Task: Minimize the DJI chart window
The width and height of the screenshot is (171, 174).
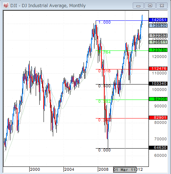Action: pyautogui.click(x=138, y=6)
